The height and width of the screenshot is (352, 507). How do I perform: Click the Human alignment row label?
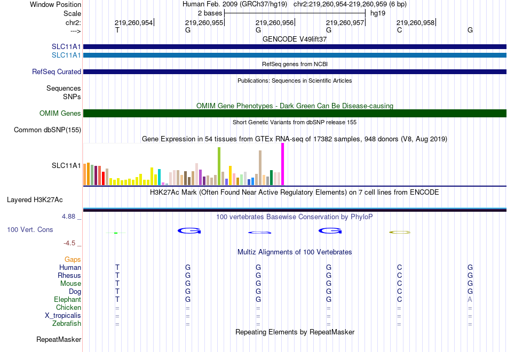(70, 268)
